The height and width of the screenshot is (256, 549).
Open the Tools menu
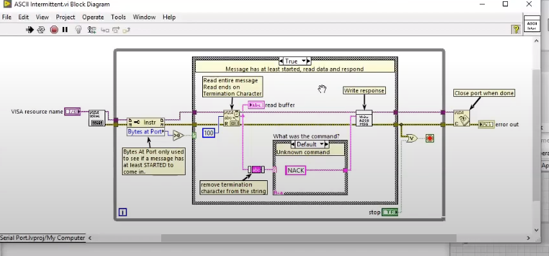tap(118, 17)
